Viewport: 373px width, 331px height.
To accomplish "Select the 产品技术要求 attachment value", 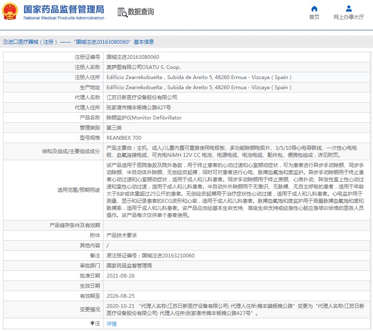I will point(122,236).
